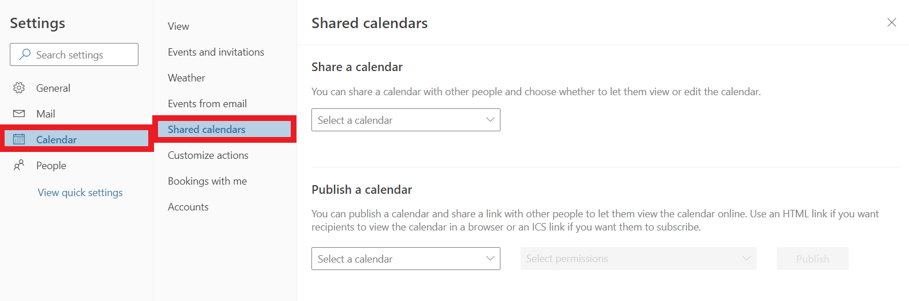The height and width of the screenshot is (301, 909).
Task: Open the View calendar settings
Action: coord(178,26)
